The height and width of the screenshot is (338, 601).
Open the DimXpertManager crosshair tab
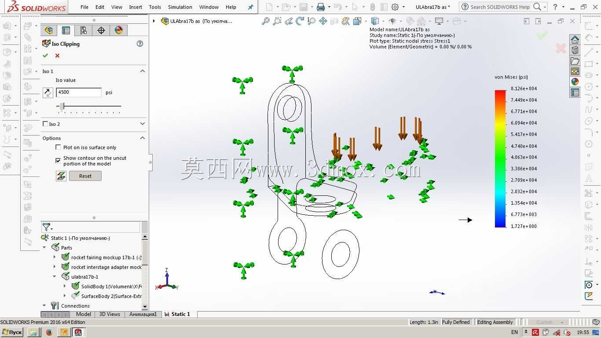pyautogui.click(x=101, y=30)
